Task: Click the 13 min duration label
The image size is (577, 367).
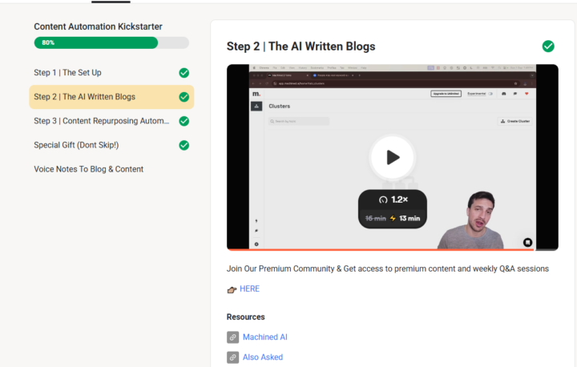Action: (x=410, y=218)
